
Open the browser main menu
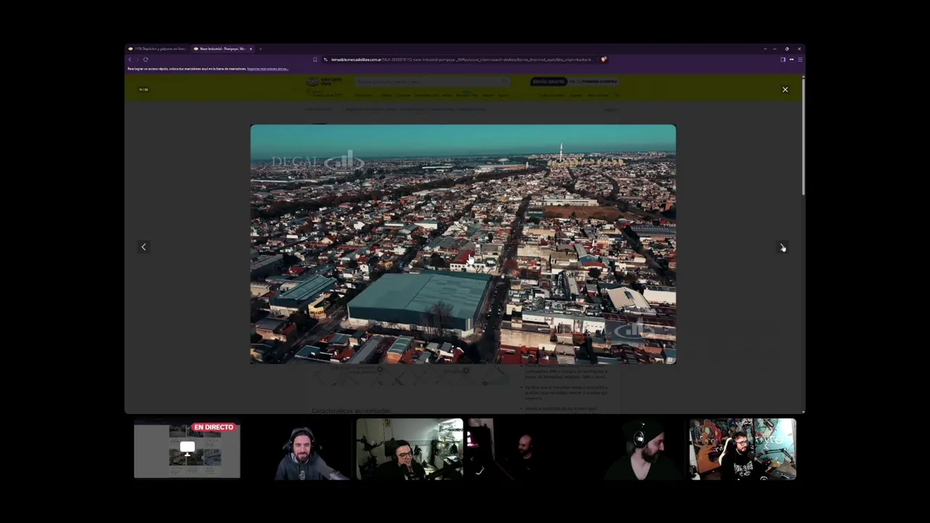click(799, 60)
